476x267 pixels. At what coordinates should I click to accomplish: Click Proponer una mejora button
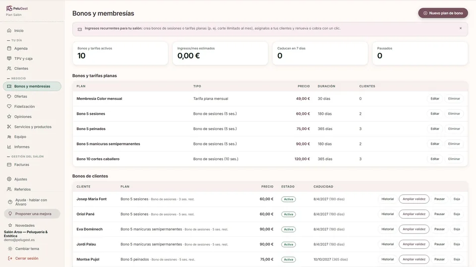(x=32, y=214)
